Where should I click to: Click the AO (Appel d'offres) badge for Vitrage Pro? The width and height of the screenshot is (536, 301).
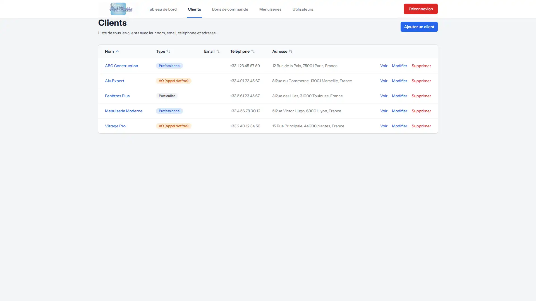174,126
